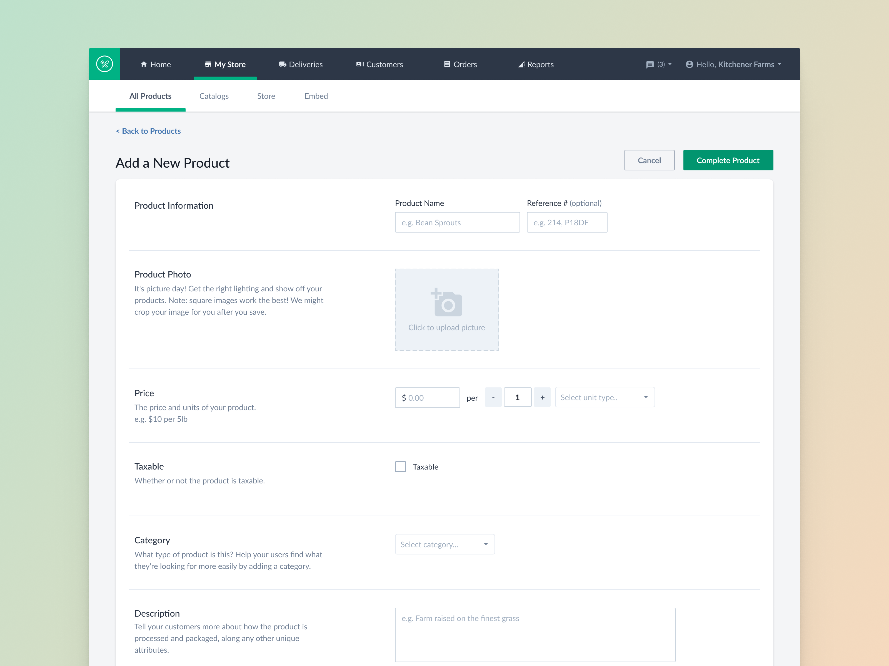Image resolution: width=889 pixels, height=666 pixels.
Task: Click the Reports chart icon
Action: coord(521,65)
